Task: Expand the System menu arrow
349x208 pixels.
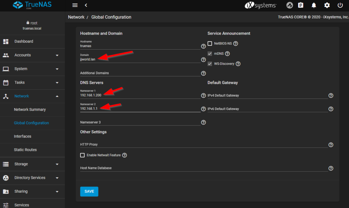Action: pos(57,69)
